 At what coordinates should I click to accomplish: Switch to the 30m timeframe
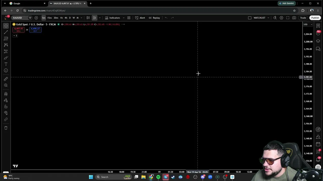pos(56,18)
